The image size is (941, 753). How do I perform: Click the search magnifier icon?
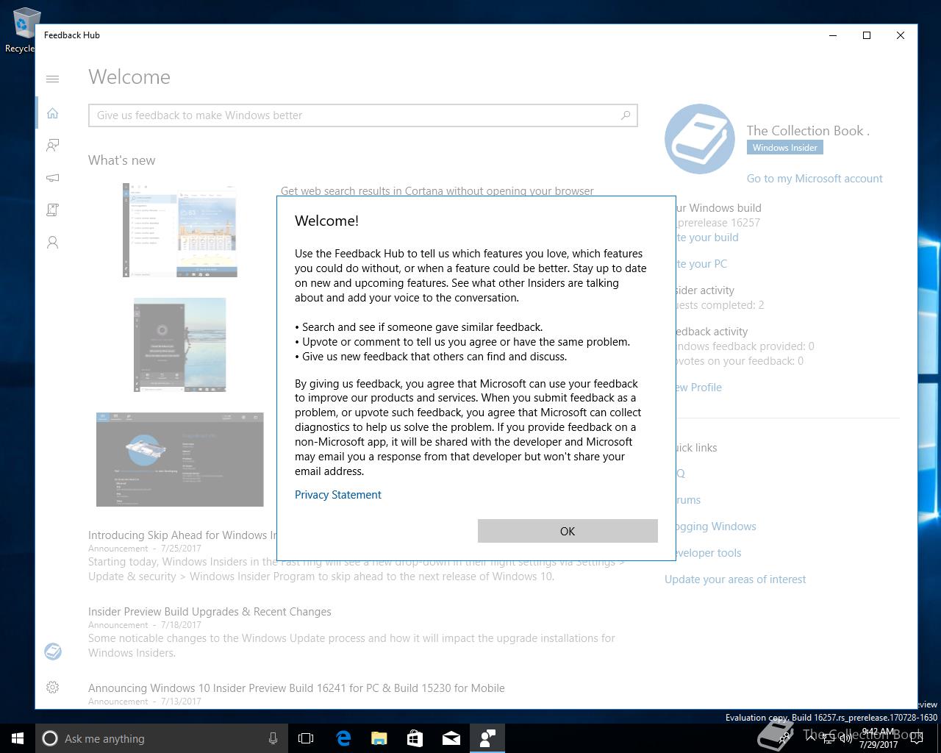click(x=626, y=115)
